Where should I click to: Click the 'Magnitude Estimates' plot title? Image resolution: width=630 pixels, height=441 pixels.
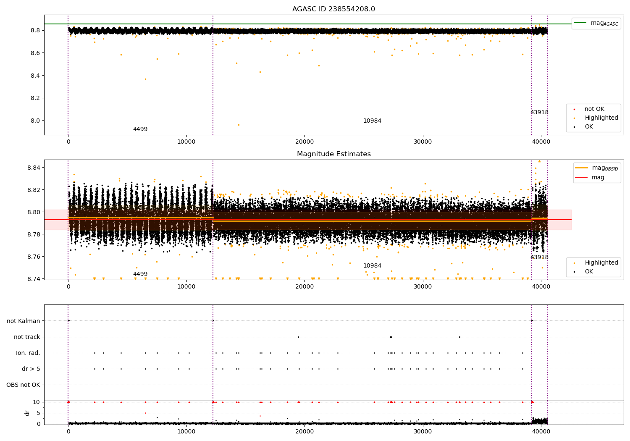point(333,154)
